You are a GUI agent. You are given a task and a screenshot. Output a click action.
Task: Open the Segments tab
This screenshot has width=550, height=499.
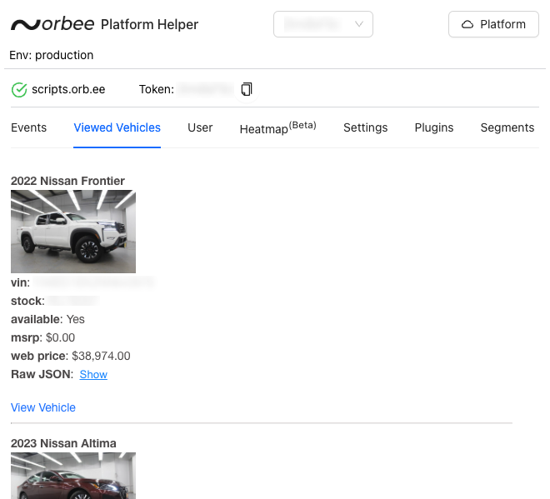[x=507, y=127]
